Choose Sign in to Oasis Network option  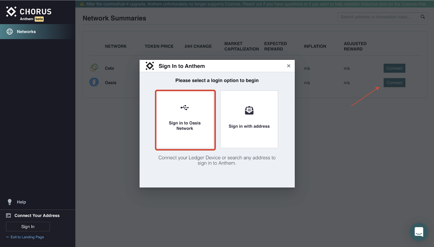(x=185, y=120)
